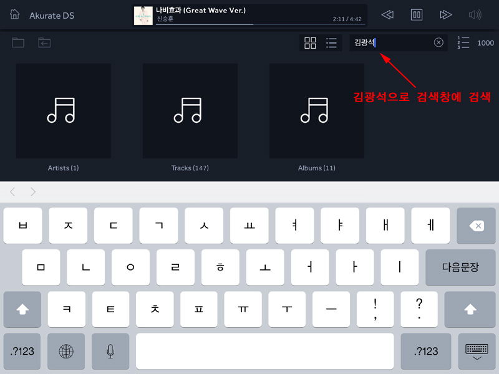Screen dimensions: 499x374
Task: Skip to next track
Action: coord(445,14)
